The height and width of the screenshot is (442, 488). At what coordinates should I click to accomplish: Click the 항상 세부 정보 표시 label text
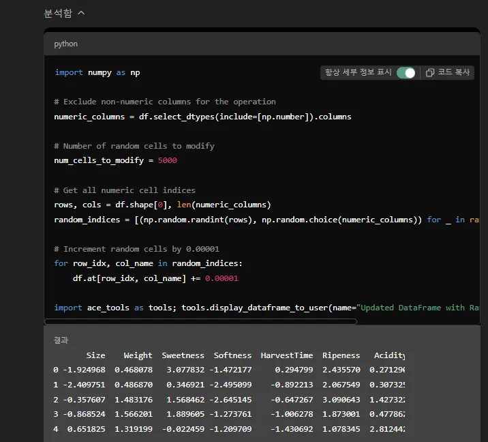point(358,72)
